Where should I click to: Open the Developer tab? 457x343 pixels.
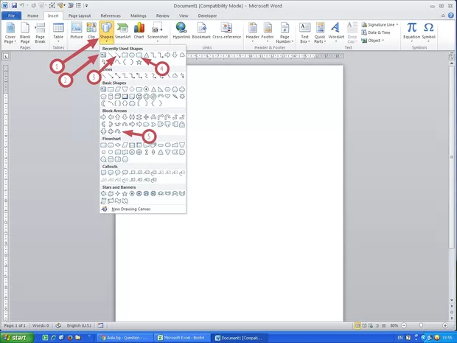coord(207,15)
